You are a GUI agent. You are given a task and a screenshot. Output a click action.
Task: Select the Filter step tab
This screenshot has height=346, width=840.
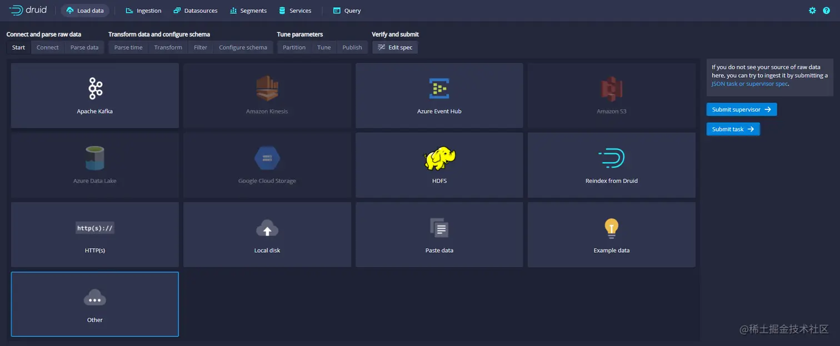tap(201, 47)
